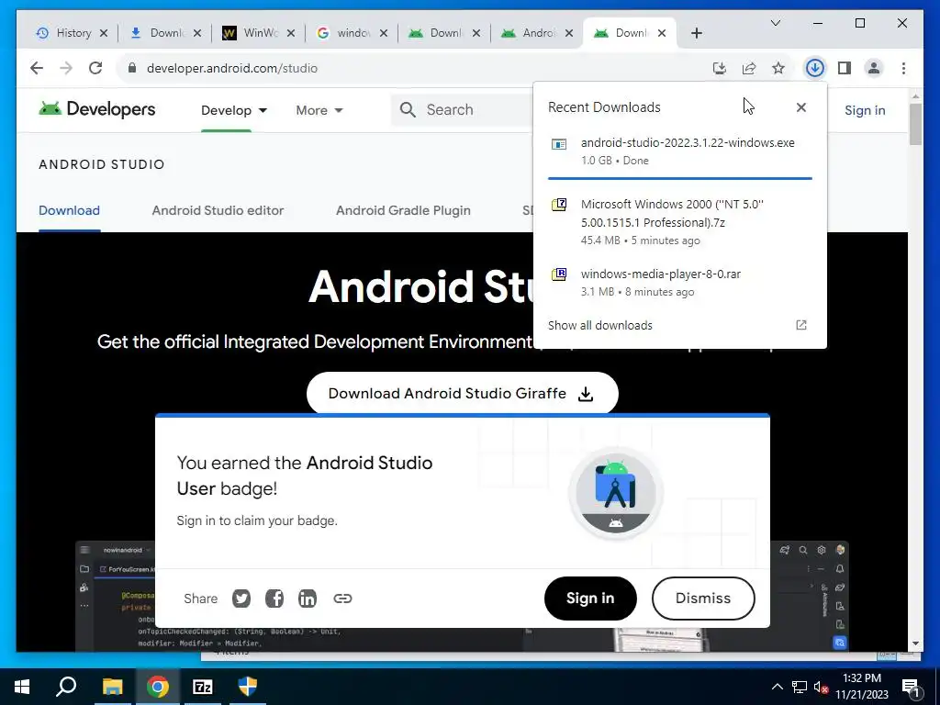
Task: Open File Explorer from taskbar
Action: 112,687
